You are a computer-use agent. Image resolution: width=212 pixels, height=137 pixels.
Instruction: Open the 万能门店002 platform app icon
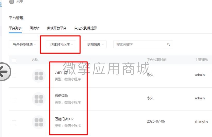(39, 122)
